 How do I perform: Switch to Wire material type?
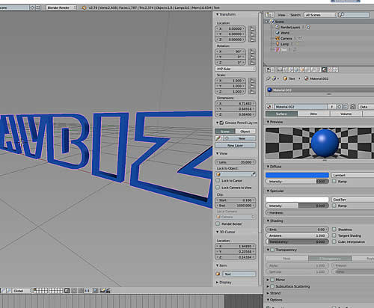(x=313, y=114)
